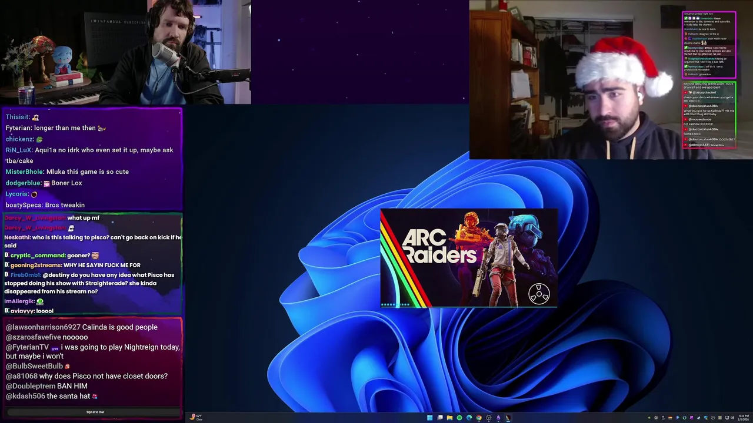Select the active app at taskbar end
Screen dimensions: 753x423
[508, 418]
